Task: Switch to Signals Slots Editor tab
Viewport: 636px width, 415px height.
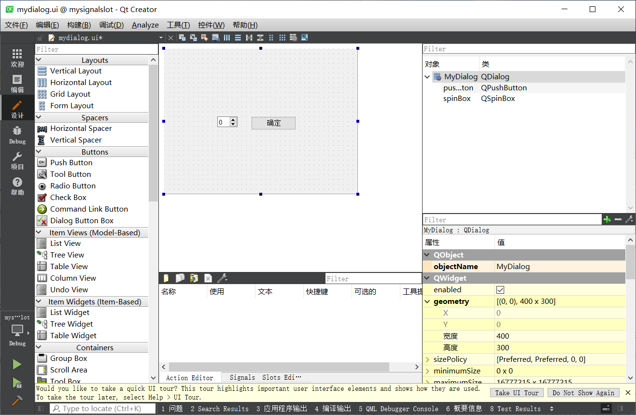Action: (x=265, y=378)
